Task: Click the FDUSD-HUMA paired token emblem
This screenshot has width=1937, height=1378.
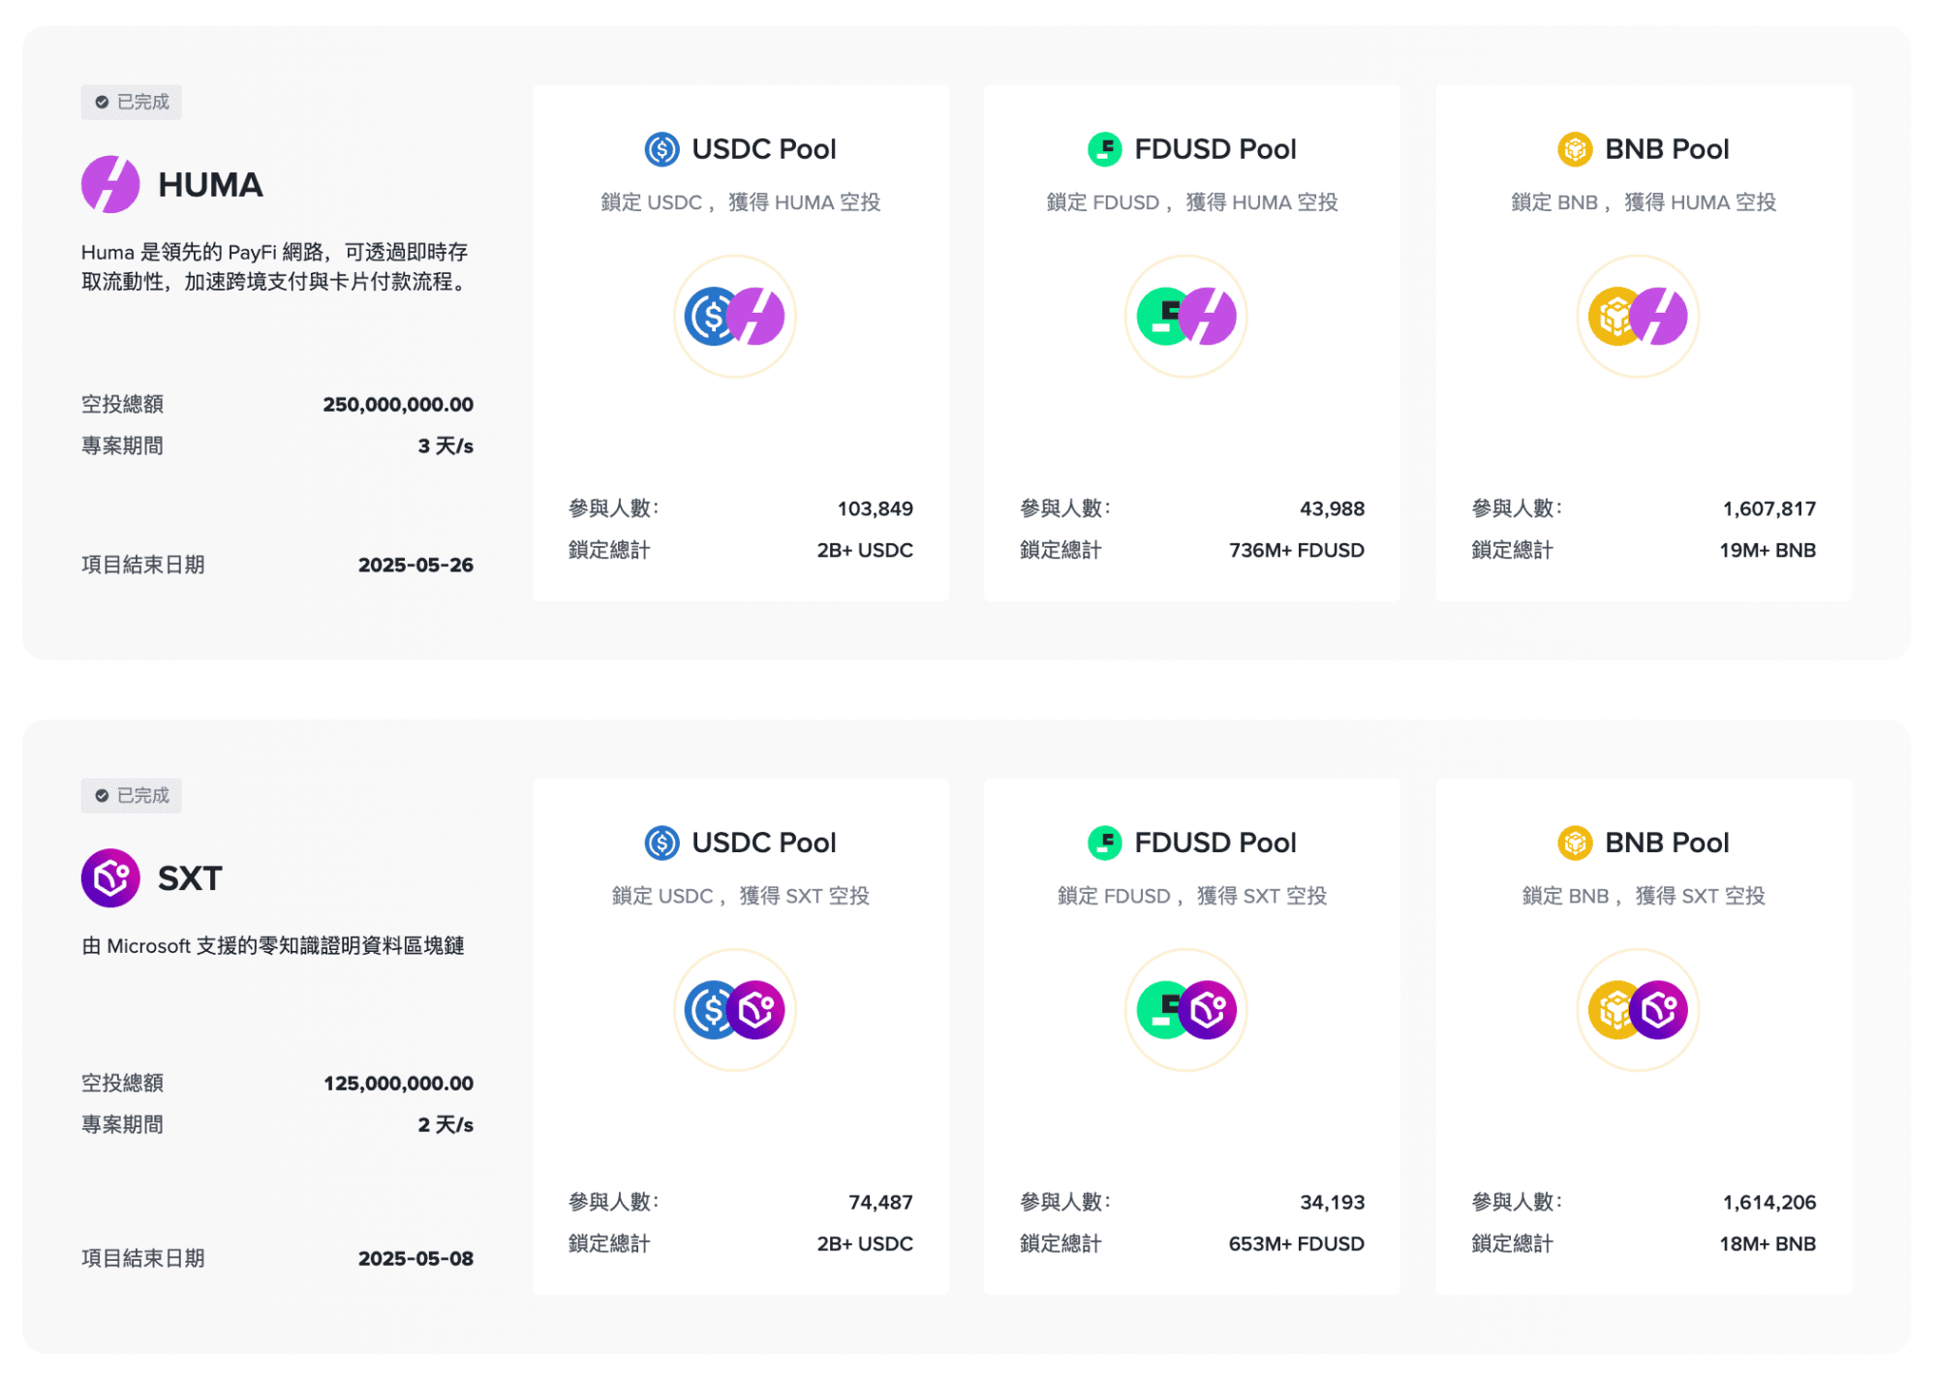Action: [1186, 317]
